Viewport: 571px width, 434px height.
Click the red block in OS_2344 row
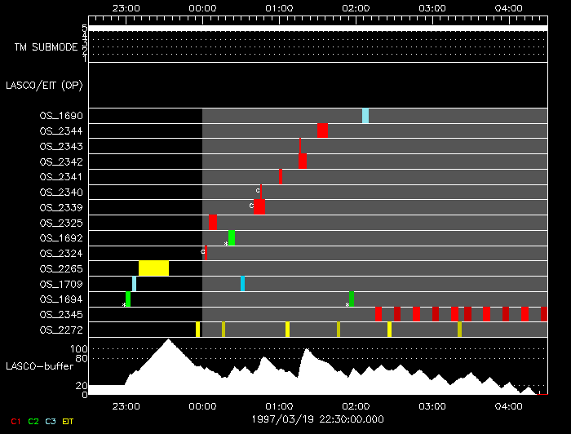point(322,131)
